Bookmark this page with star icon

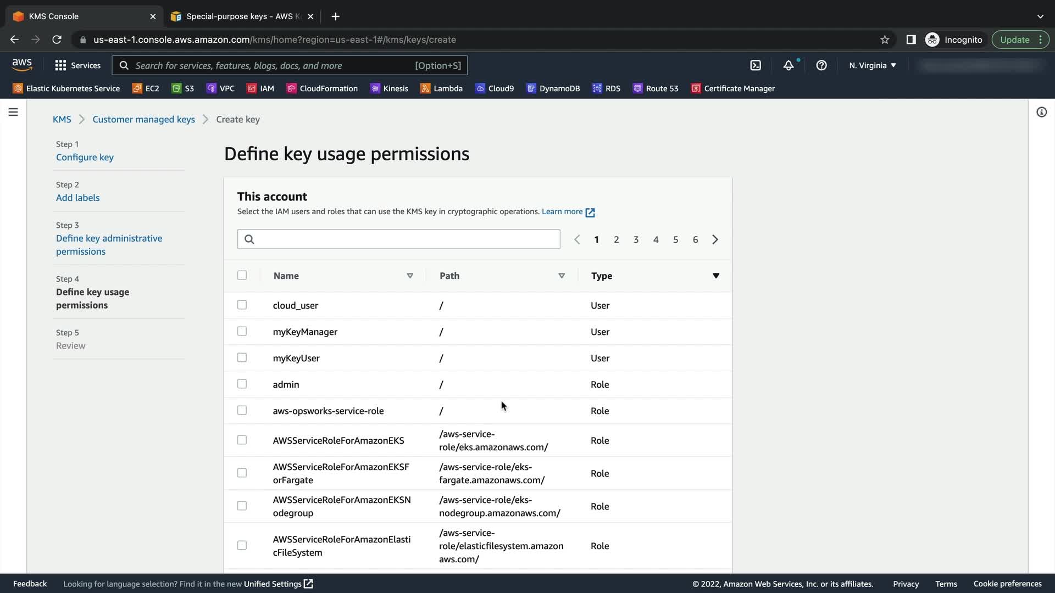(x=885, y=40)
